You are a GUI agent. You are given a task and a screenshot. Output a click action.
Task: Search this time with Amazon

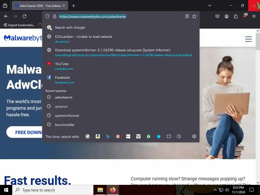coord(98,136)
